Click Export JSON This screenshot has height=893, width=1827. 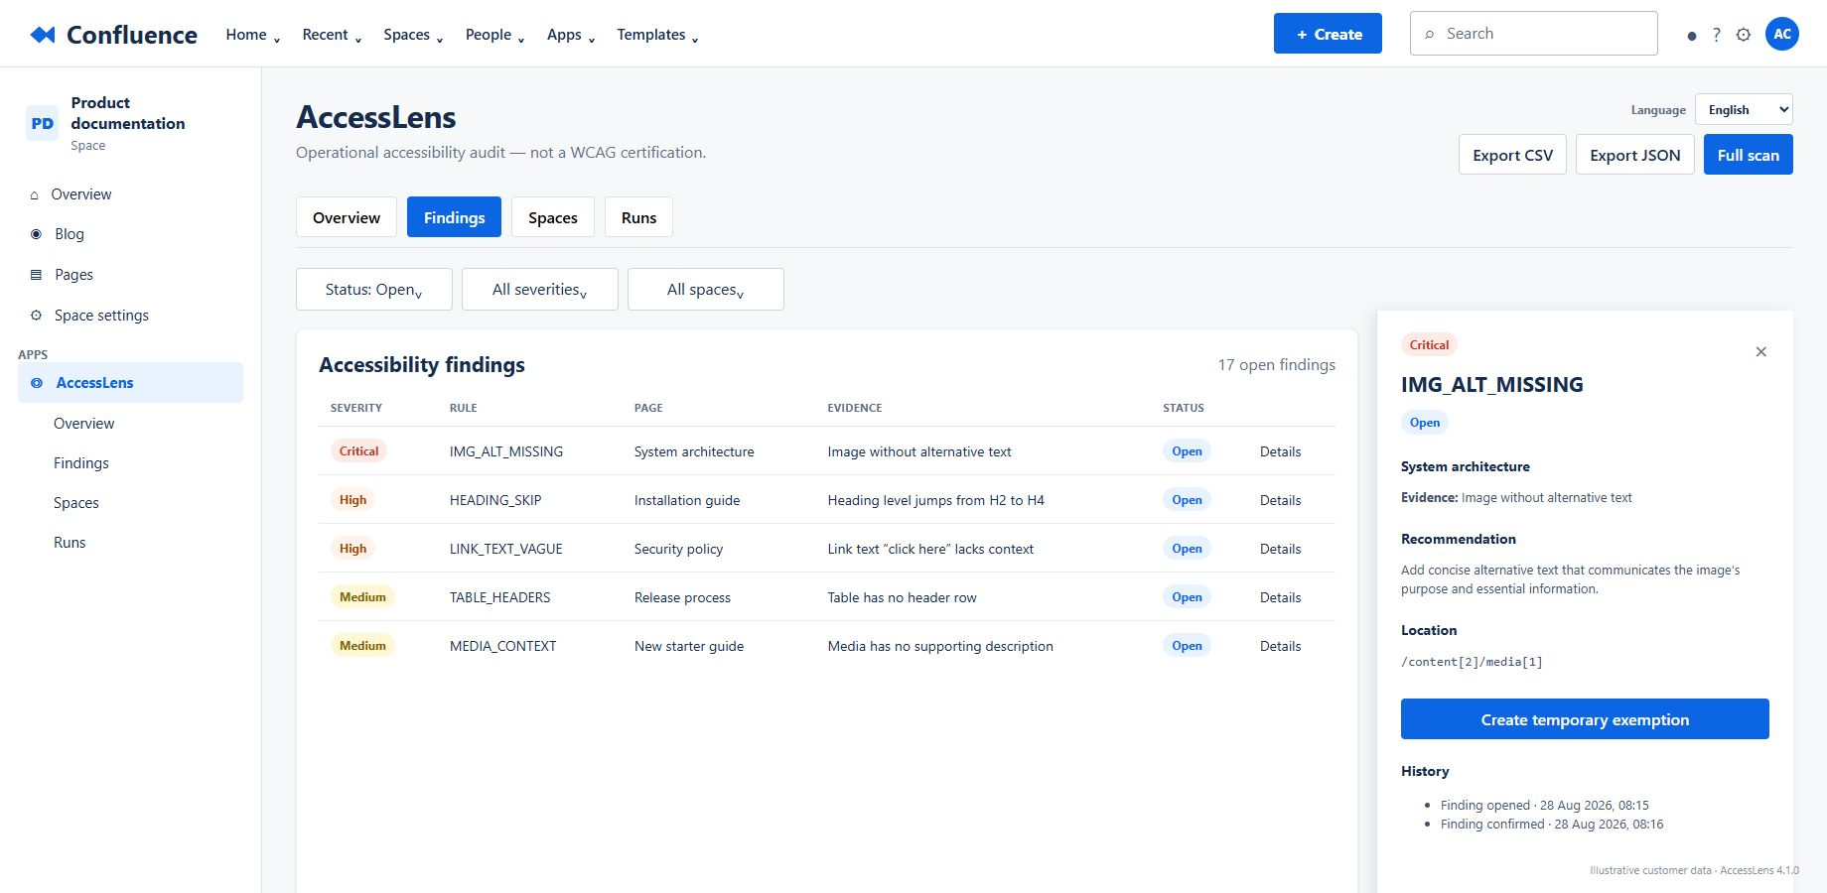(1634, 155)
